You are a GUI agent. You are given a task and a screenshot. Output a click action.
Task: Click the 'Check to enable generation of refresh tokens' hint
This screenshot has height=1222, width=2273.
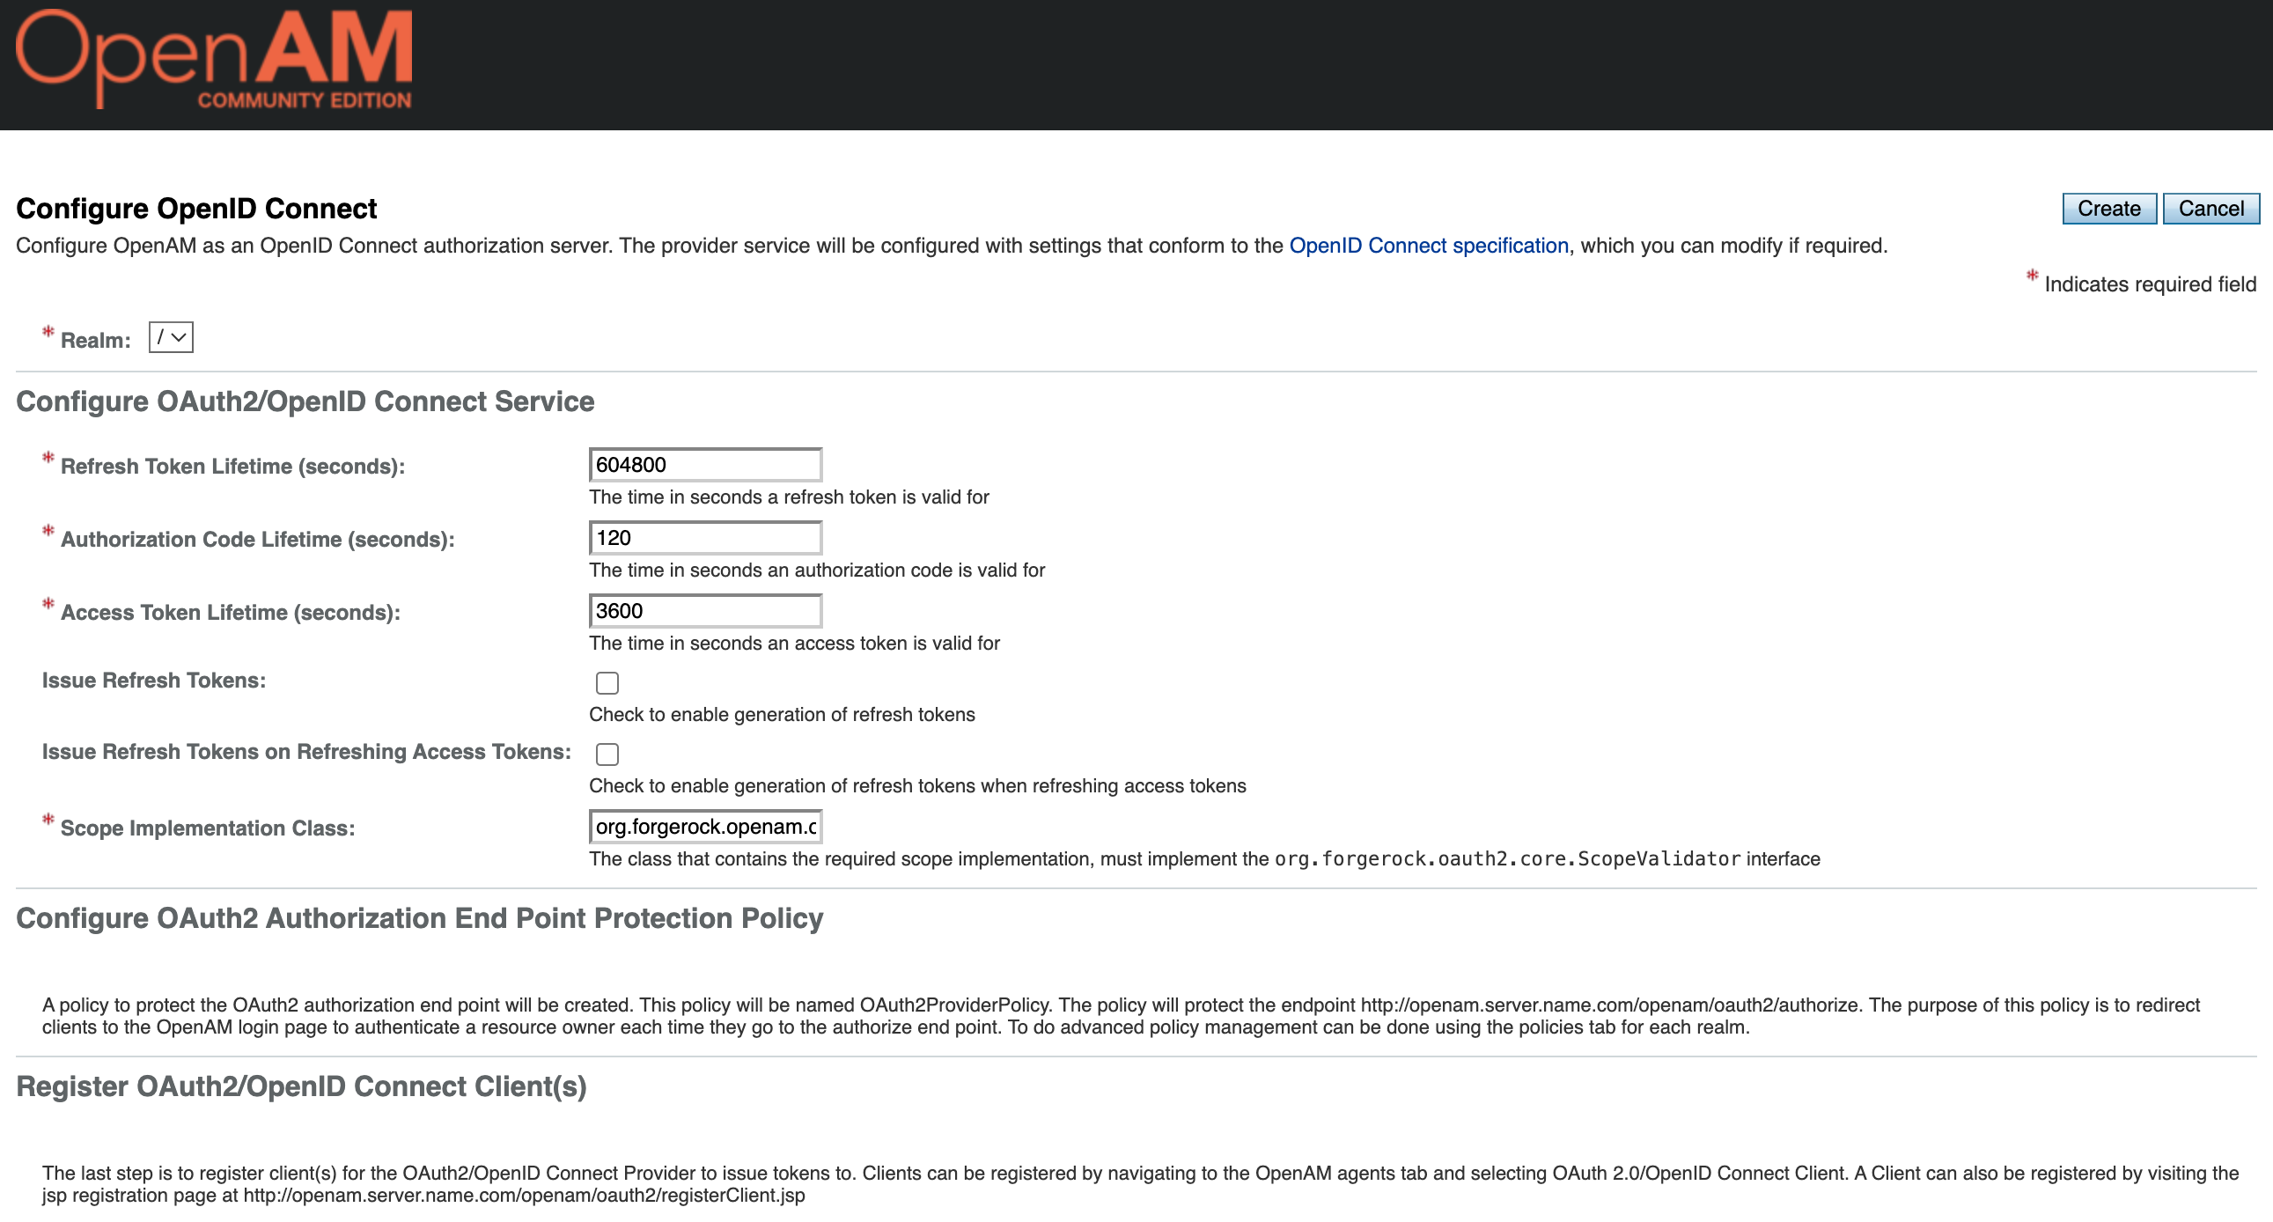tap(782, 714)
